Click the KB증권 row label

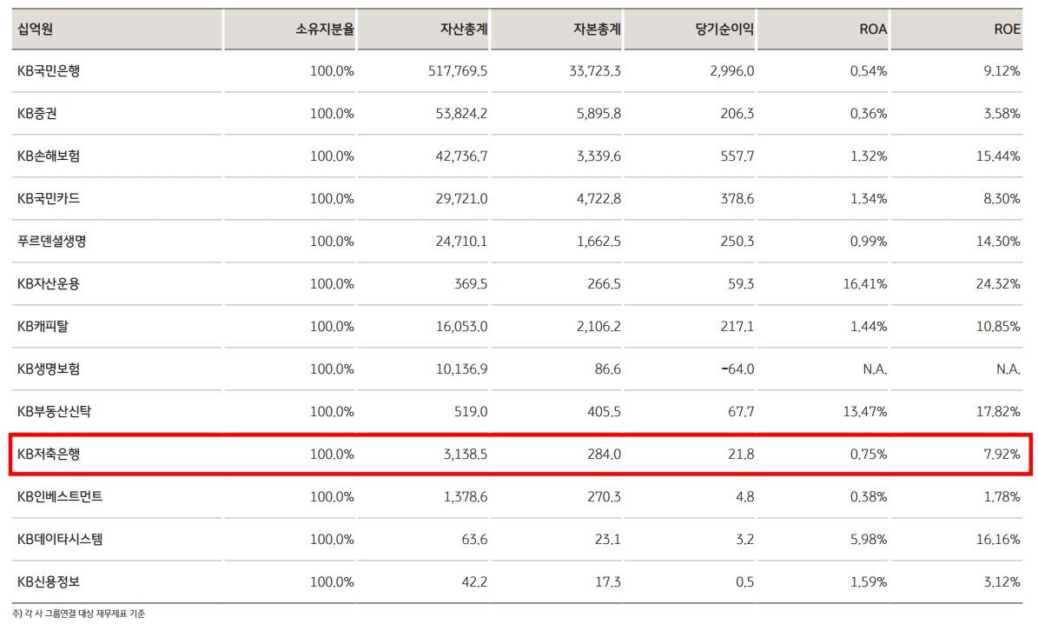(x=37, y=114)
